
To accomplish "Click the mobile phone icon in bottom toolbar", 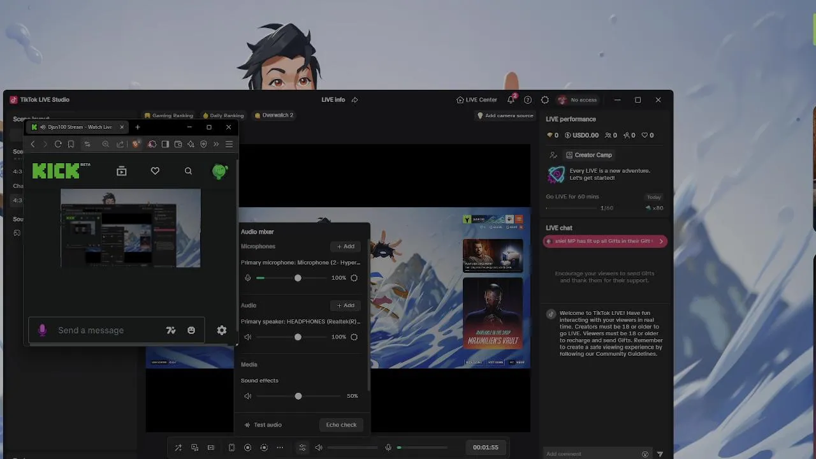I will [231, 448].
